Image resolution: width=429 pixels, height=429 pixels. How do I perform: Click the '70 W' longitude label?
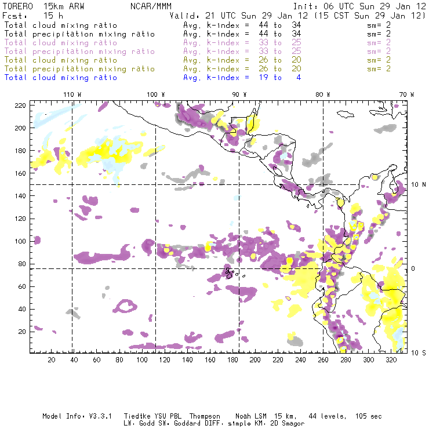tap(406, 94)
